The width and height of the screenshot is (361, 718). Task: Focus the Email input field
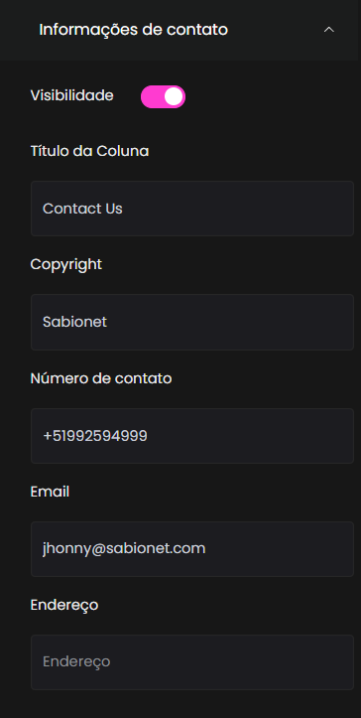point(192,548)
